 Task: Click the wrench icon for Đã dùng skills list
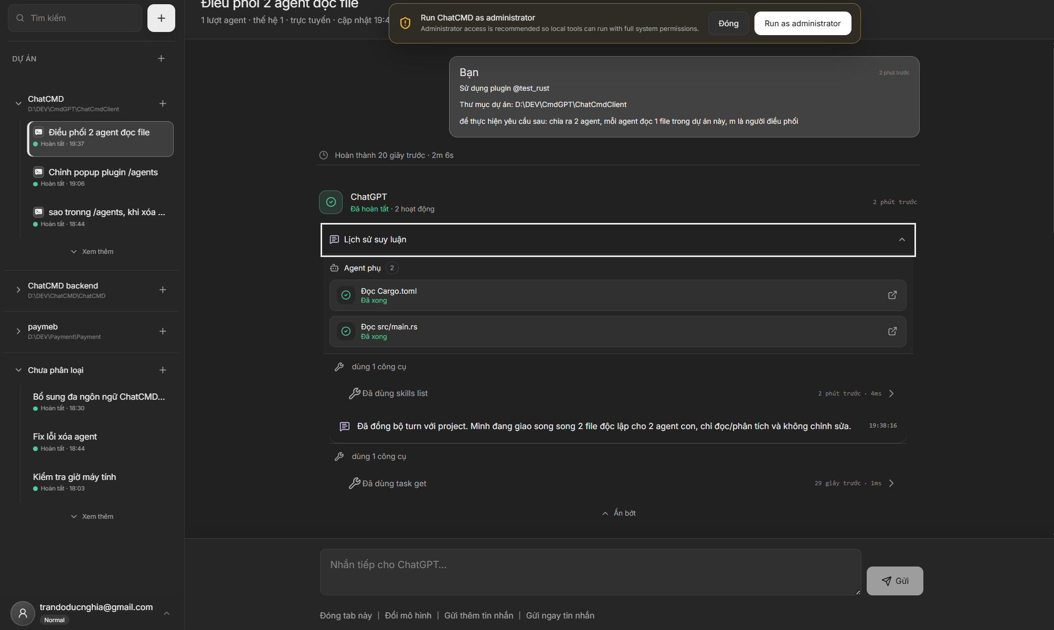click(355, 393)
